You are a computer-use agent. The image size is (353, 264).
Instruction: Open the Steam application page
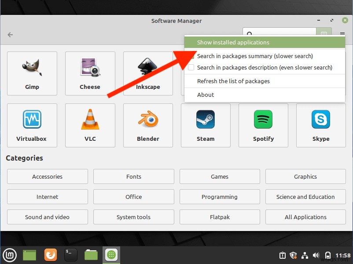(x=206, y=125)
